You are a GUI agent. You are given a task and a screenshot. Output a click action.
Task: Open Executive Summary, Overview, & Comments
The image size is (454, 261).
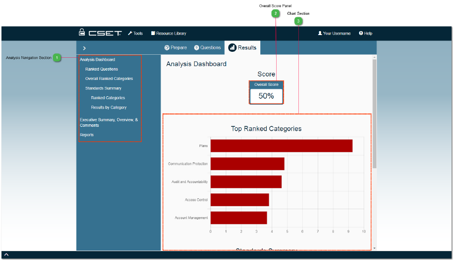pyautogui.click(x=109, y=122)
